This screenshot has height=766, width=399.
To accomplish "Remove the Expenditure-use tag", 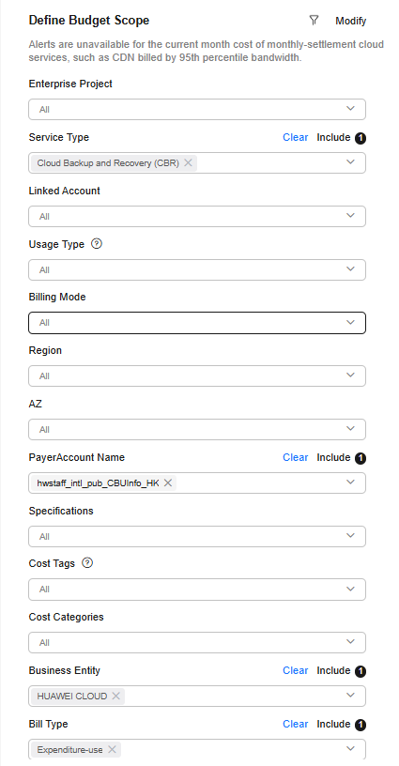I will pyautogui.click(x=112, y=749).
